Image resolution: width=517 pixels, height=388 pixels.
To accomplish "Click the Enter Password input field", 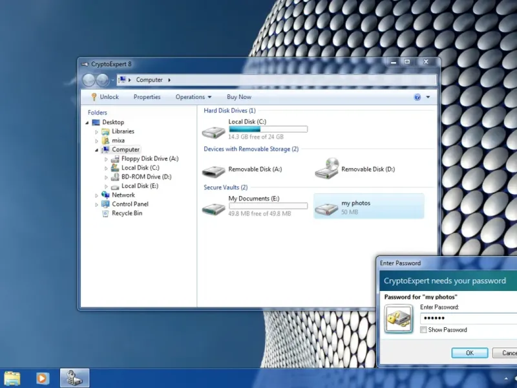I will pyautogui.click(x=469, y=318).
